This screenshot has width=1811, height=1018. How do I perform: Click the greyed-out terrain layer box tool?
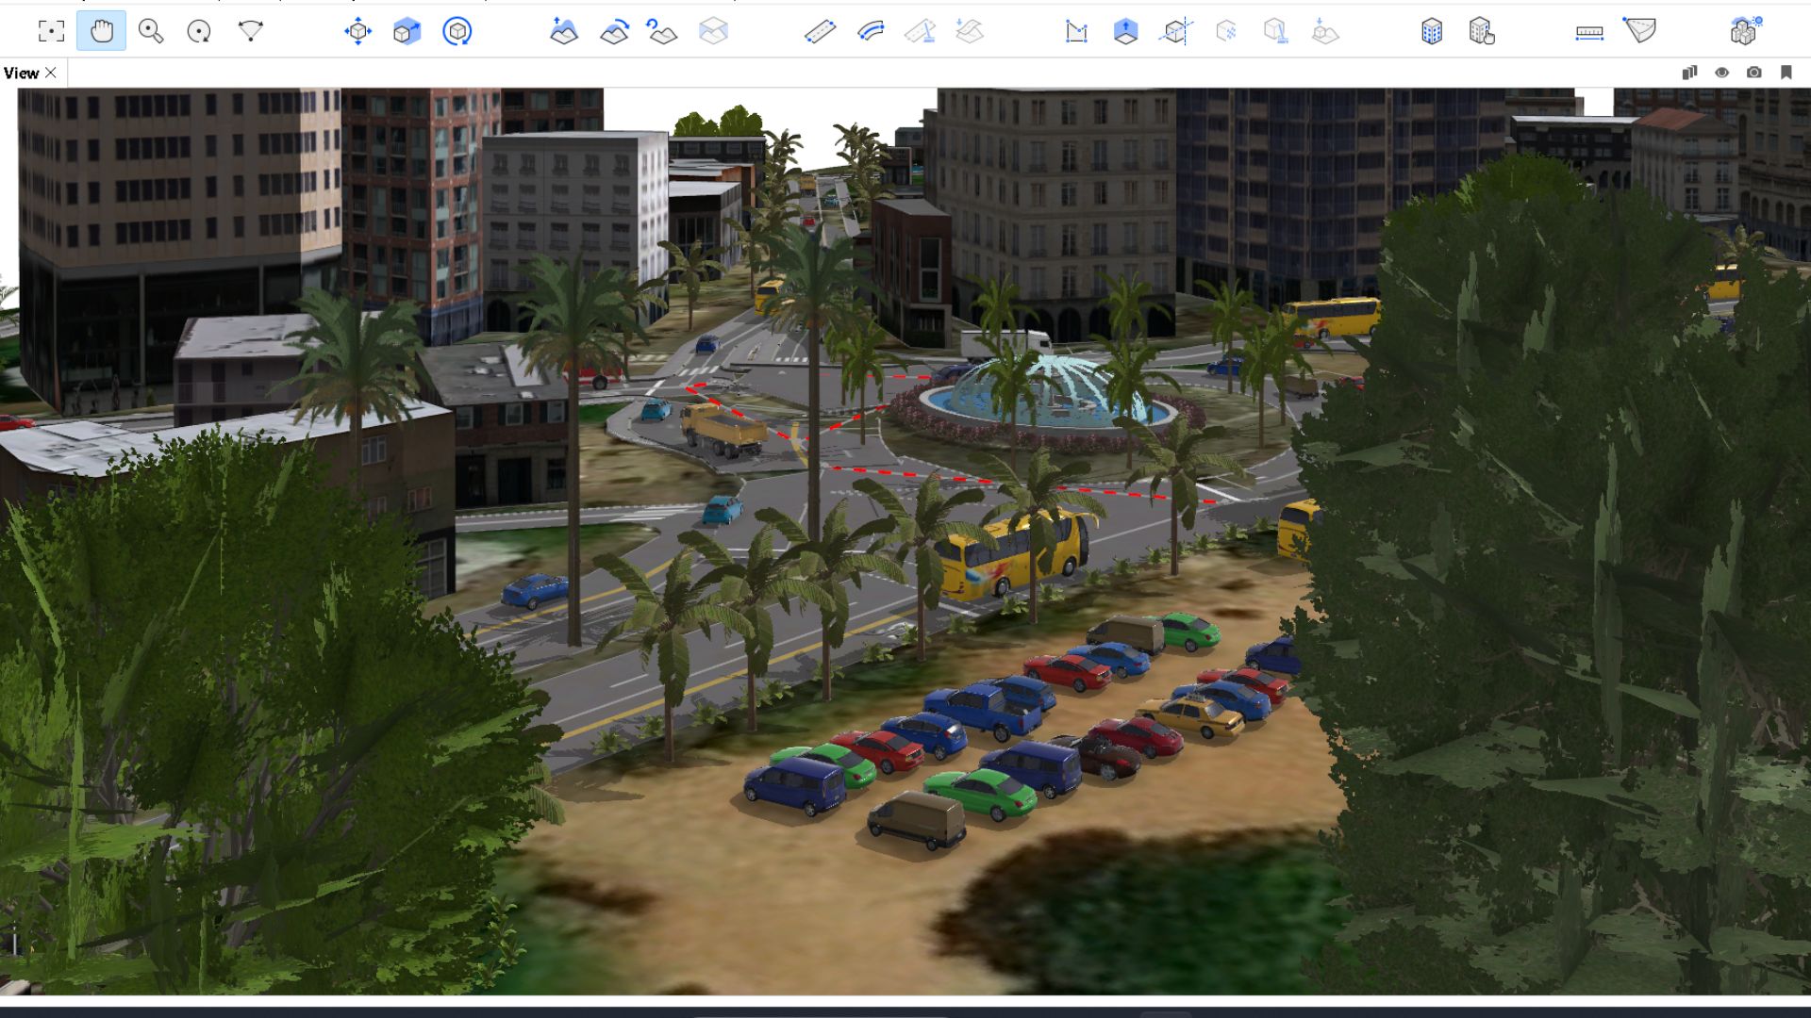coord(713,31)
